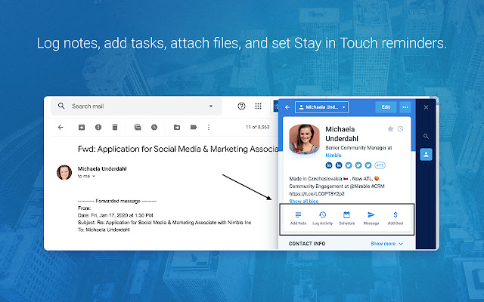Open the Nimble company link
The height and width of the screenshot is (302, 484).
(334, 155)
